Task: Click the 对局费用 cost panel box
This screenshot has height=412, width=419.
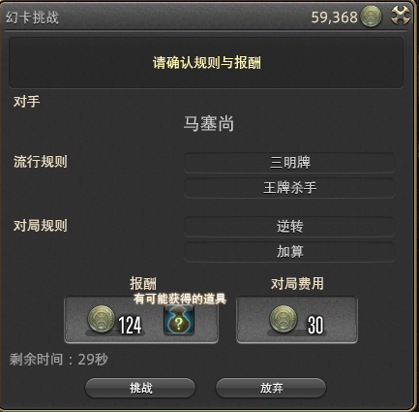Action: pos(297,320)
